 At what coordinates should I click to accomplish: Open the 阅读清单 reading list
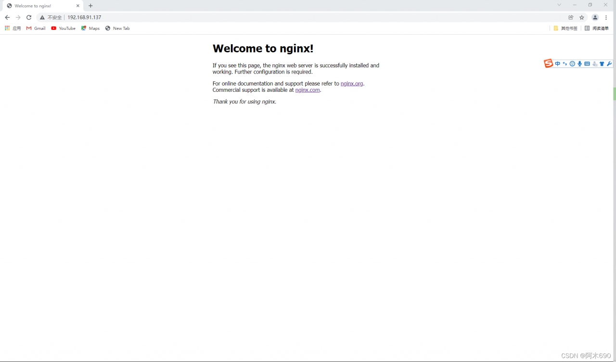(597, 28)
